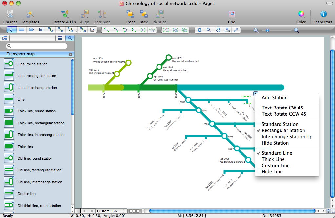Click the horizontal scrollbar at the bottom
Image resolution: width=335 pixels, height=218 pixels.
(232, 211)
